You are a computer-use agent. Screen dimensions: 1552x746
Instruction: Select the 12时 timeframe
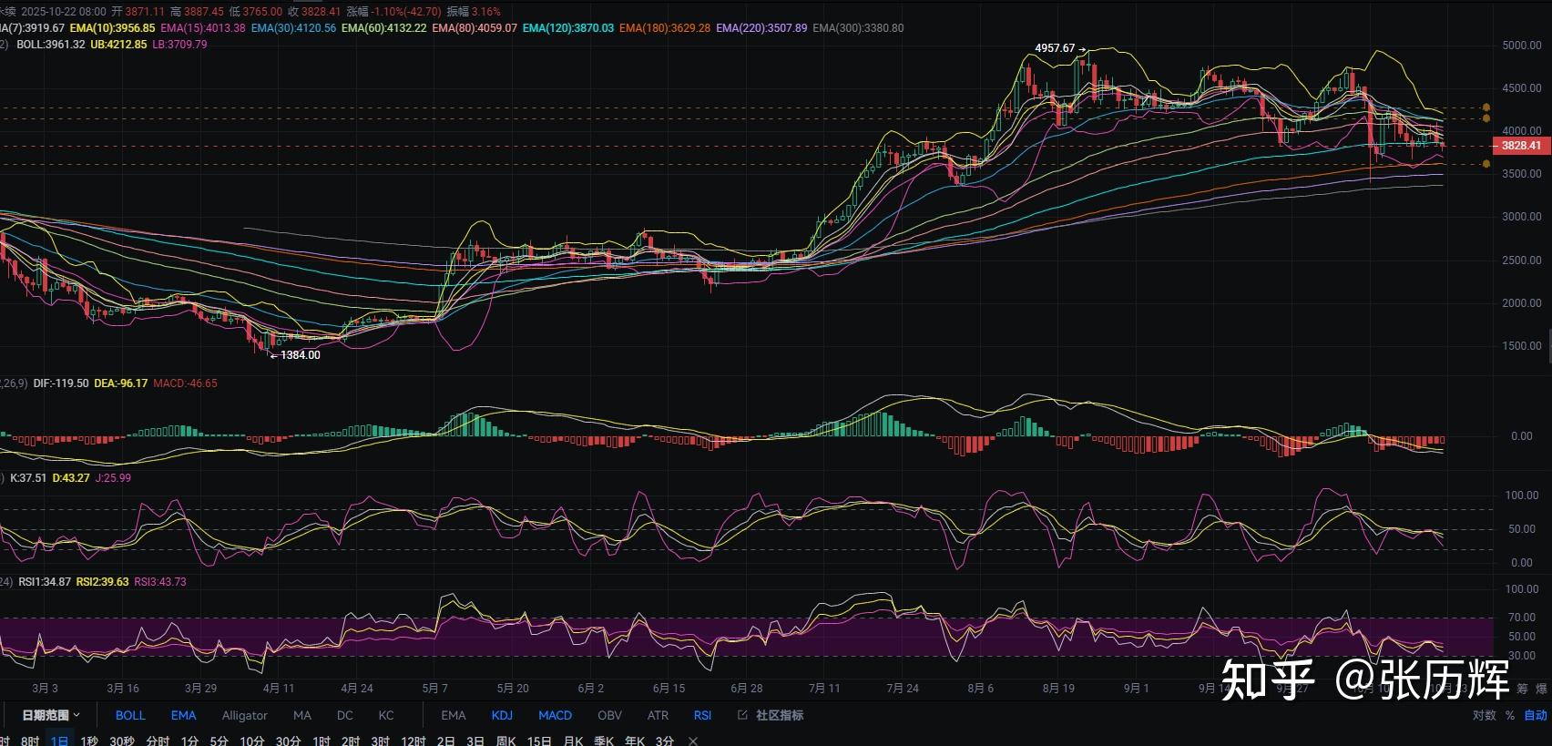coord(414,741)
